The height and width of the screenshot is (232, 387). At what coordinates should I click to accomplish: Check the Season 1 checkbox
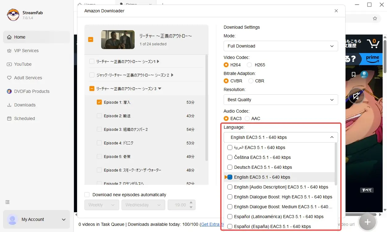pyautogui.click(x=92, y=61)
